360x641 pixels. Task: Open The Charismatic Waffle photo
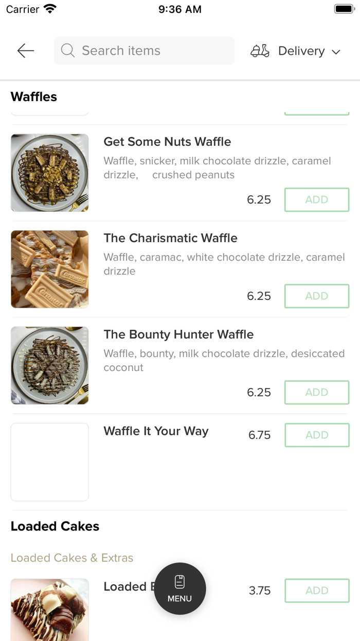[x=49, y=269]
